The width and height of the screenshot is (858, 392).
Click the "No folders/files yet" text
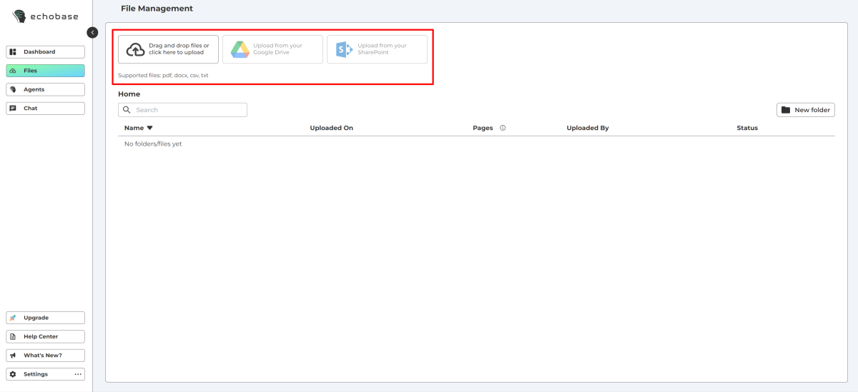pos(153,144)
